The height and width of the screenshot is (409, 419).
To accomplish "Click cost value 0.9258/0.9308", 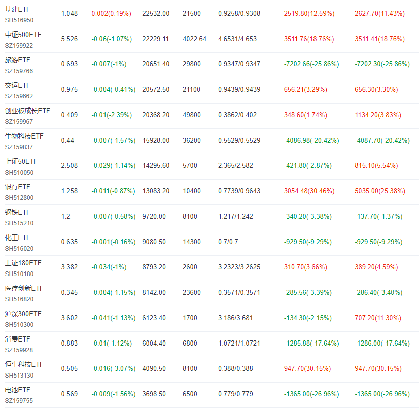I will point(239,14).
